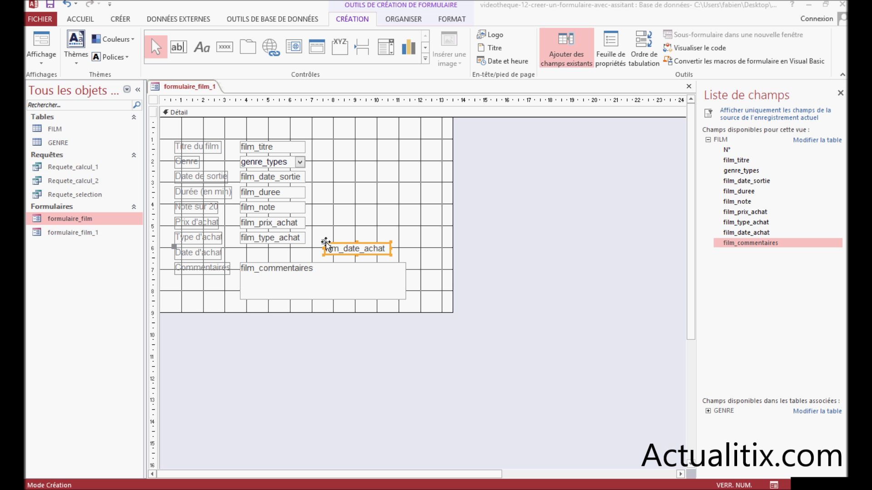Select the Tab control tool
872x490 pixels.
point(248,47)
